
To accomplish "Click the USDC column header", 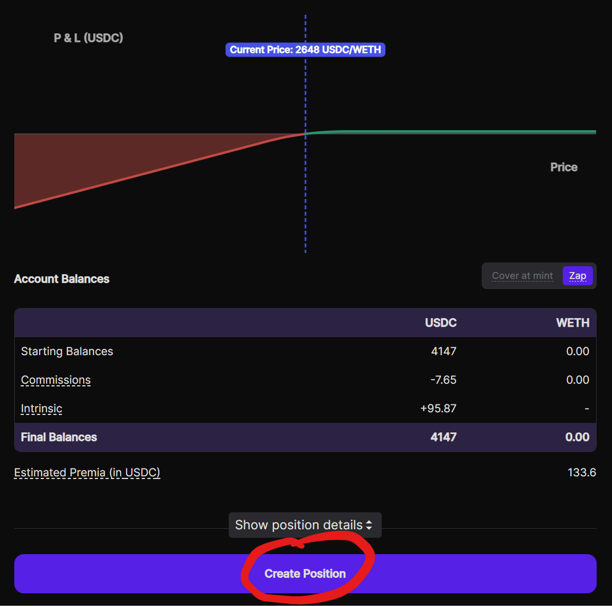I will pos(440,323).
